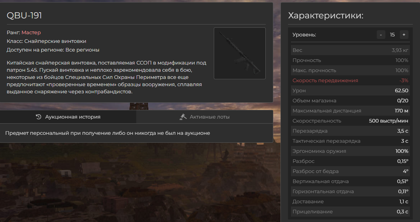Select the Вес row
The width and height of the screenshot is (420, 222).
(350, 50)
